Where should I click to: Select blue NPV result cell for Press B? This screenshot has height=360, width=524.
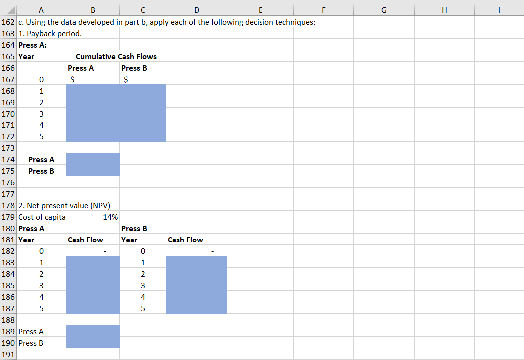click(x=93, y=343)
